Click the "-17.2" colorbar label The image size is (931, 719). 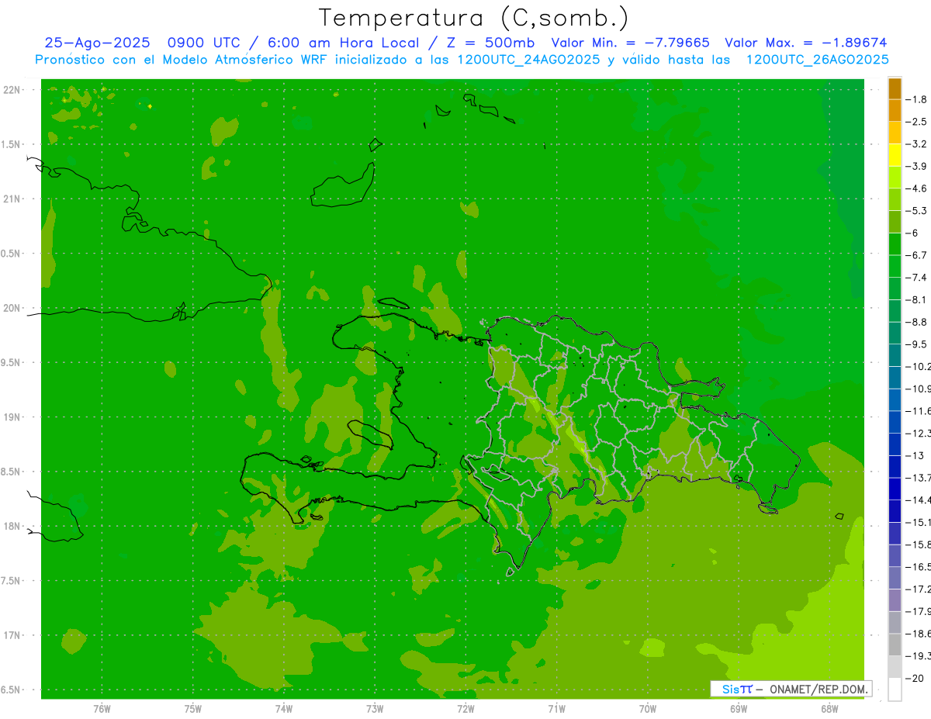click(919, 589)
